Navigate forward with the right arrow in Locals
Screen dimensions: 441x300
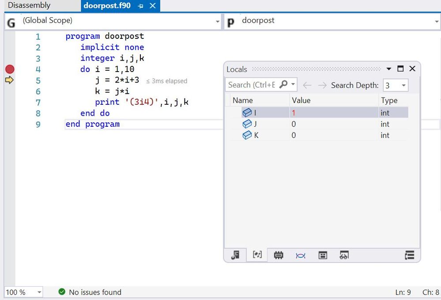pos(322,85)
